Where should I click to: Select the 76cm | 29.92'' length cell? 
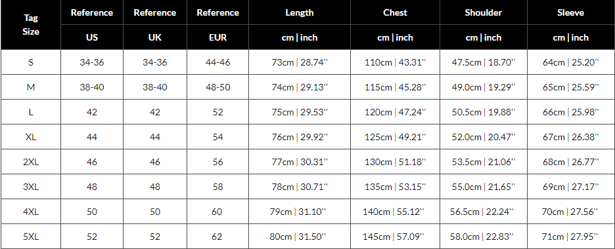click(299, 137)
